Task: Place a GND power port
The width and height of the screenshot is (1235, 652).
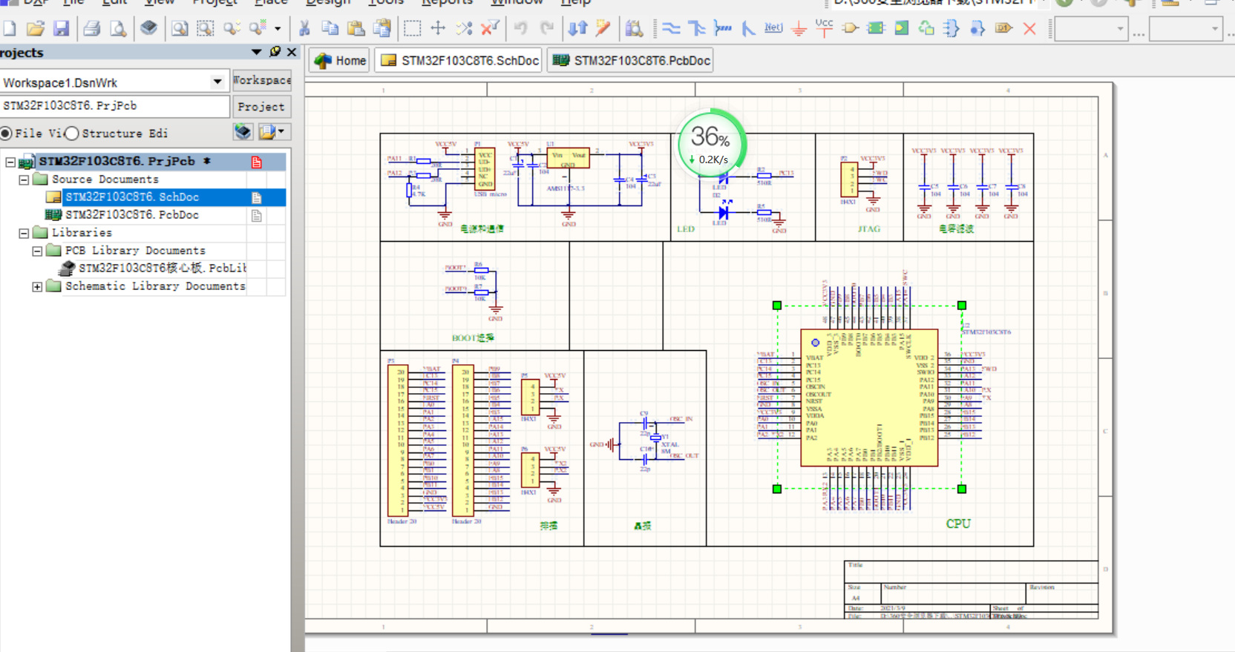Action: click(799, 29)
